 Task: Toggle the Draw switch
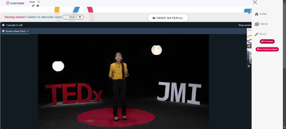(x=38, y=2)
